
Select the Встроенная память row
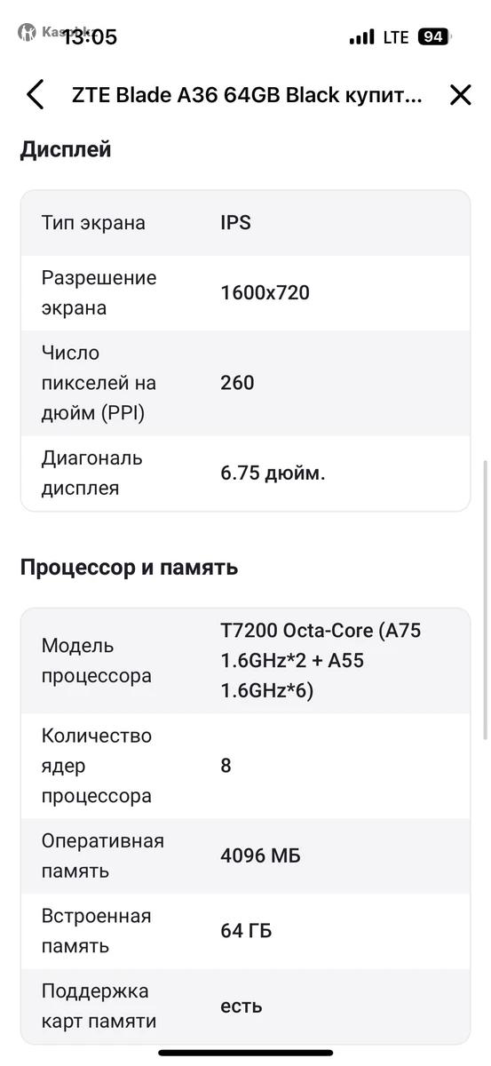245,931
